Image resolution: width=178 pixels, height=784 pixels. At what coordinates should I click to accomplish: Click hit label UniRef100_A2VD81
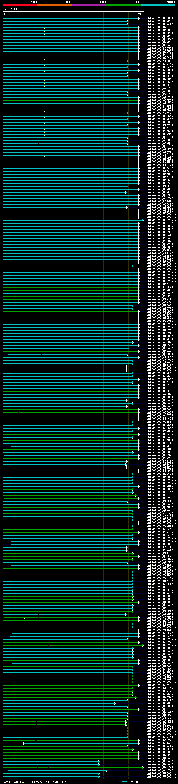pos(160,207)
